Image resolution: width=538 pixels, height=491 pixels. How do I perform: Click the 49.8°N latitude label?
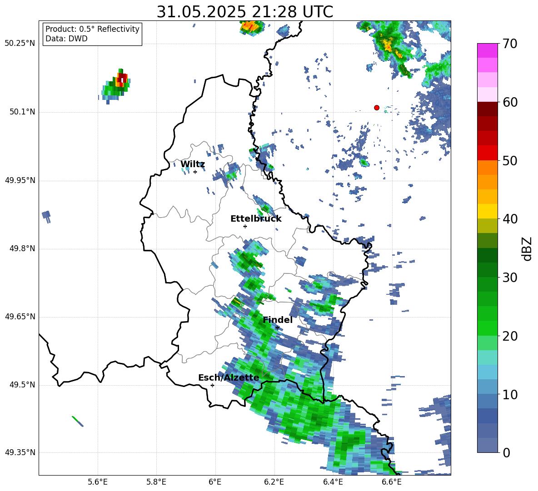[22, 248]
